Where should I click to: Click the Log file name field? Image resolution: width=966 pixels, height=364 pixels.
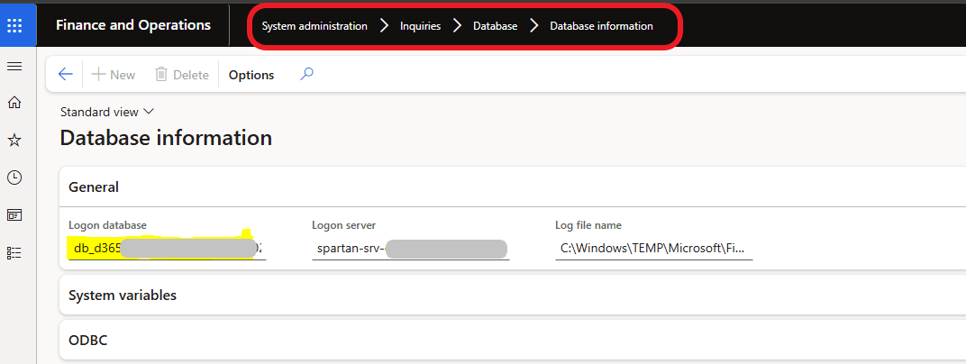tap(653, 249)
